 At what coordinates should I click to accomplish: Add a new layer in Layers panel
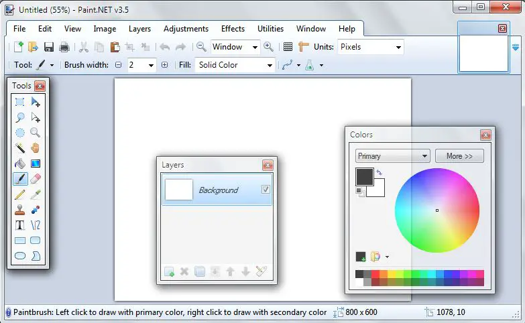(170, 272)
